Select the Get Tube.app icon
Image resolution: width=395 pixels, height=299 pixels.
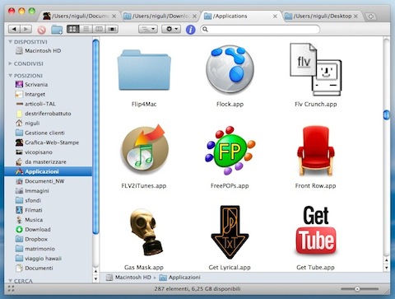[316, 230]
